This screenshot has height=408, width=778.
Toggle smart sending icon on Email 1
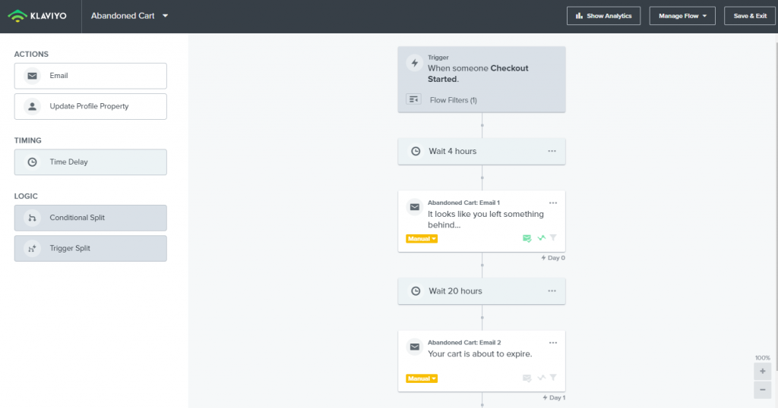527,238
